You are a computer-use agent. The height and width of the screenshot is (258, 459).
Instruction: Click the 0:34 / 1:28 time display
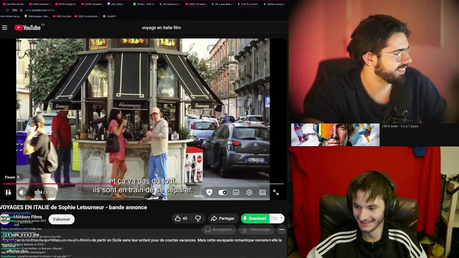click(44, 192)
